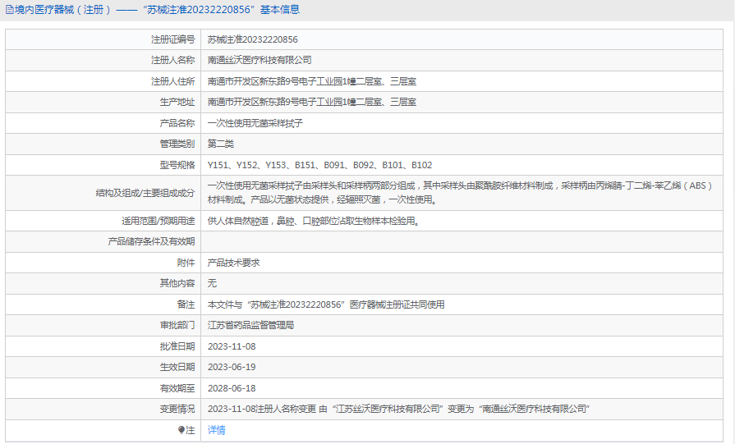Image resolution: width=735 pixels, height=444 pixels.
Task: Click the 批准日期 label
Action: coord(177,346)
